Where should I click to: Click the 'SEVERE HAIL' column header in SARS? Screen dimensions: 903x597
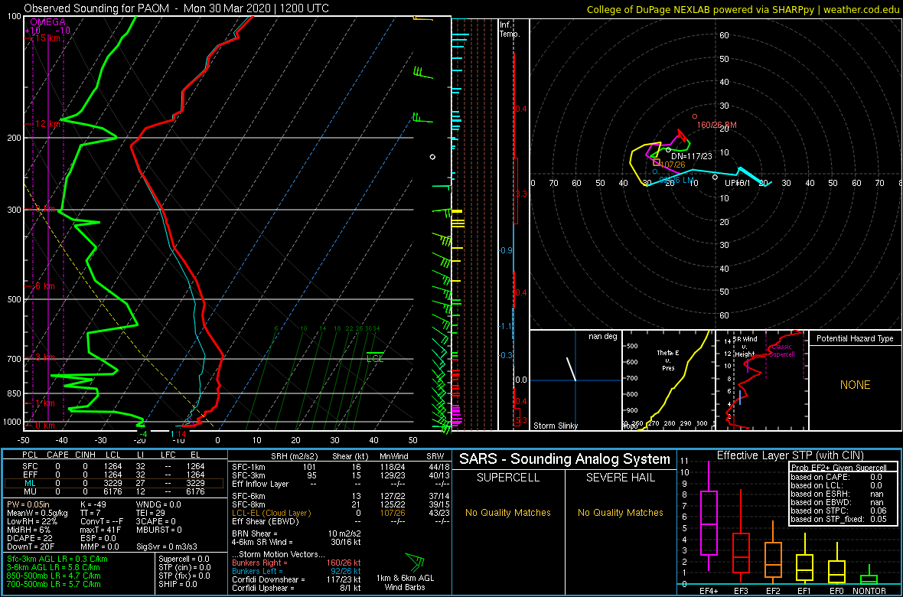pos(620,478)
